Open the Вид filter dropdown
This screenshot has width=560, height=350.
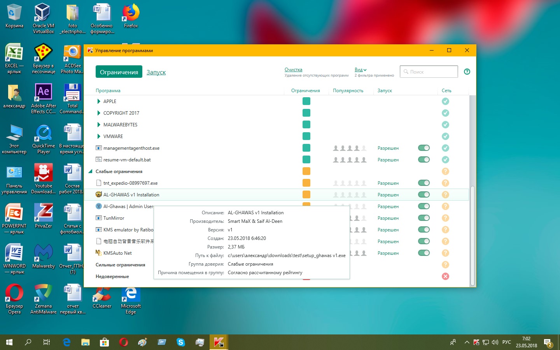[360, 70]
